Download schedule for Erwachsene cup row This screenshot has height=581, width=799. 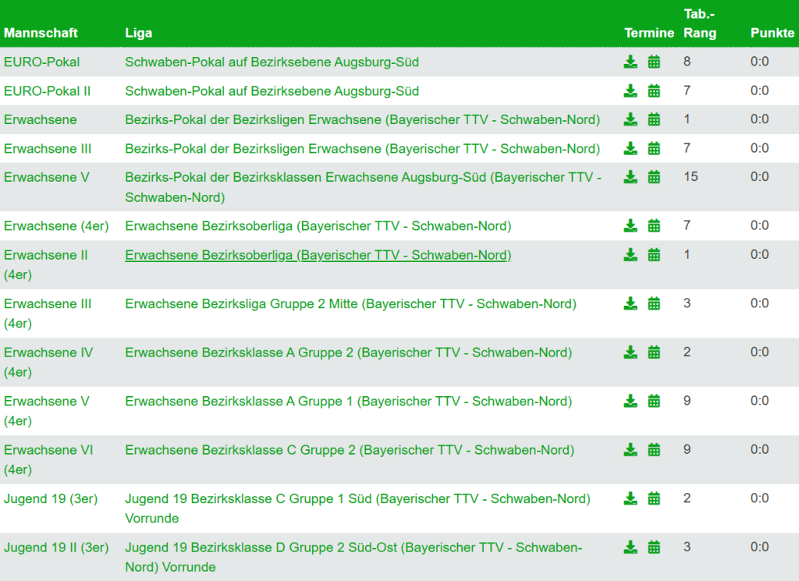[630, 119]
